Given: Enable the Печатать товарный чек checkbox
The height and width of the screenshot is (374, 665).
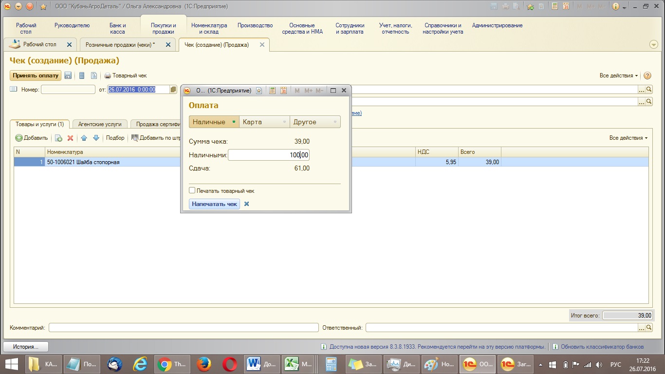Looking at the screenshot, I should click(x=192, y=190).
